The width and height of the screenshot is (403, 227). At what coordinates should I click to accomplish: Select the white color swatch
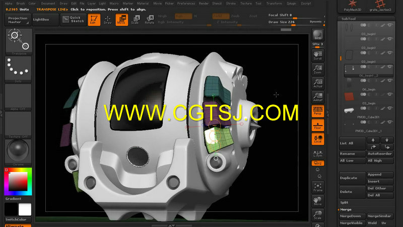pos(25,209)
